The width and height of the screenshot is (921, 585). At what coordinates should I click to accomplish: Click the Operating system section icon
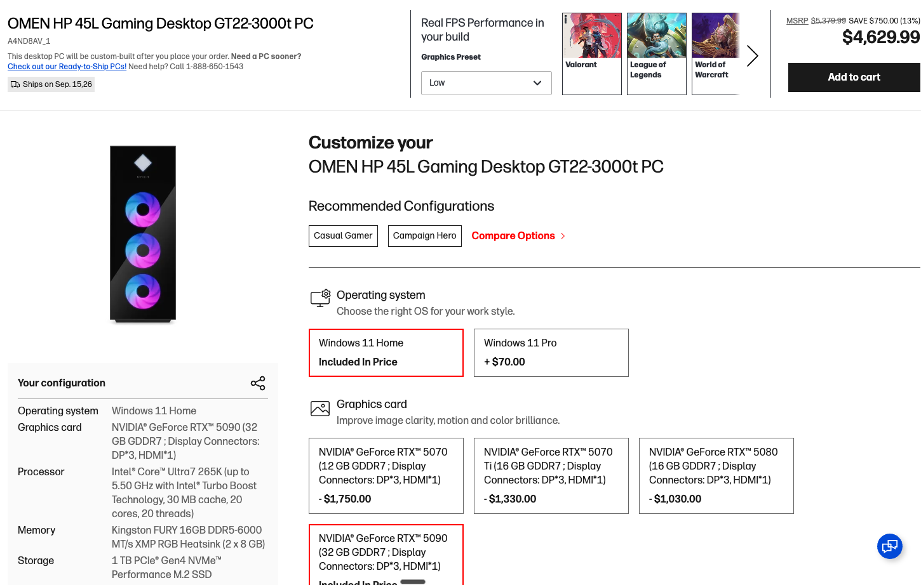320,298
